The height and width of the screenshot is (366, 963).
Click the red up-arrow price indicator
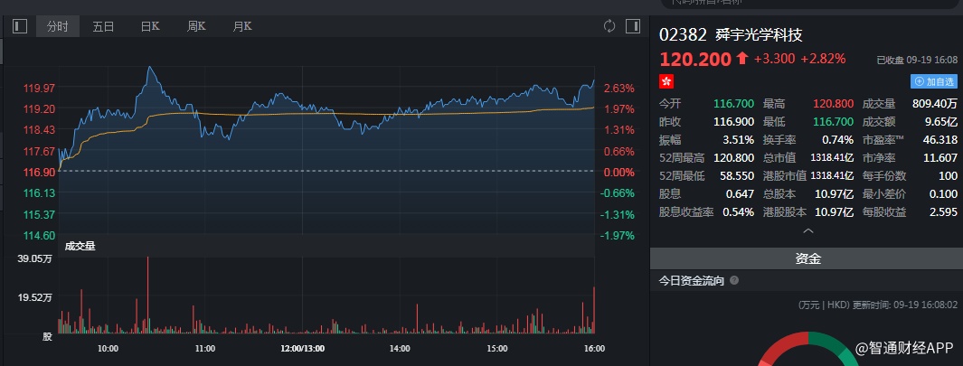click(742, 59)
